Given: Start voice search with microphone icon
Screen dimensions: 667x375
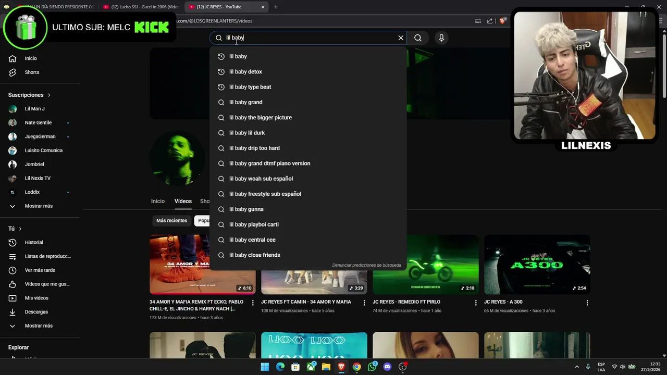Looking at the screenshot, I should point(441,37).
